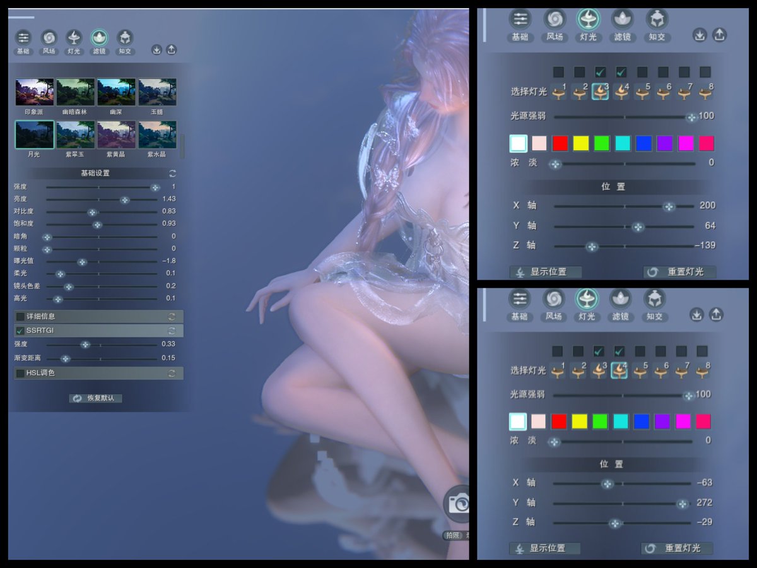Select light lamp 8 in the upper-right panel
757x568 pixels.
(x=705, y=92)
